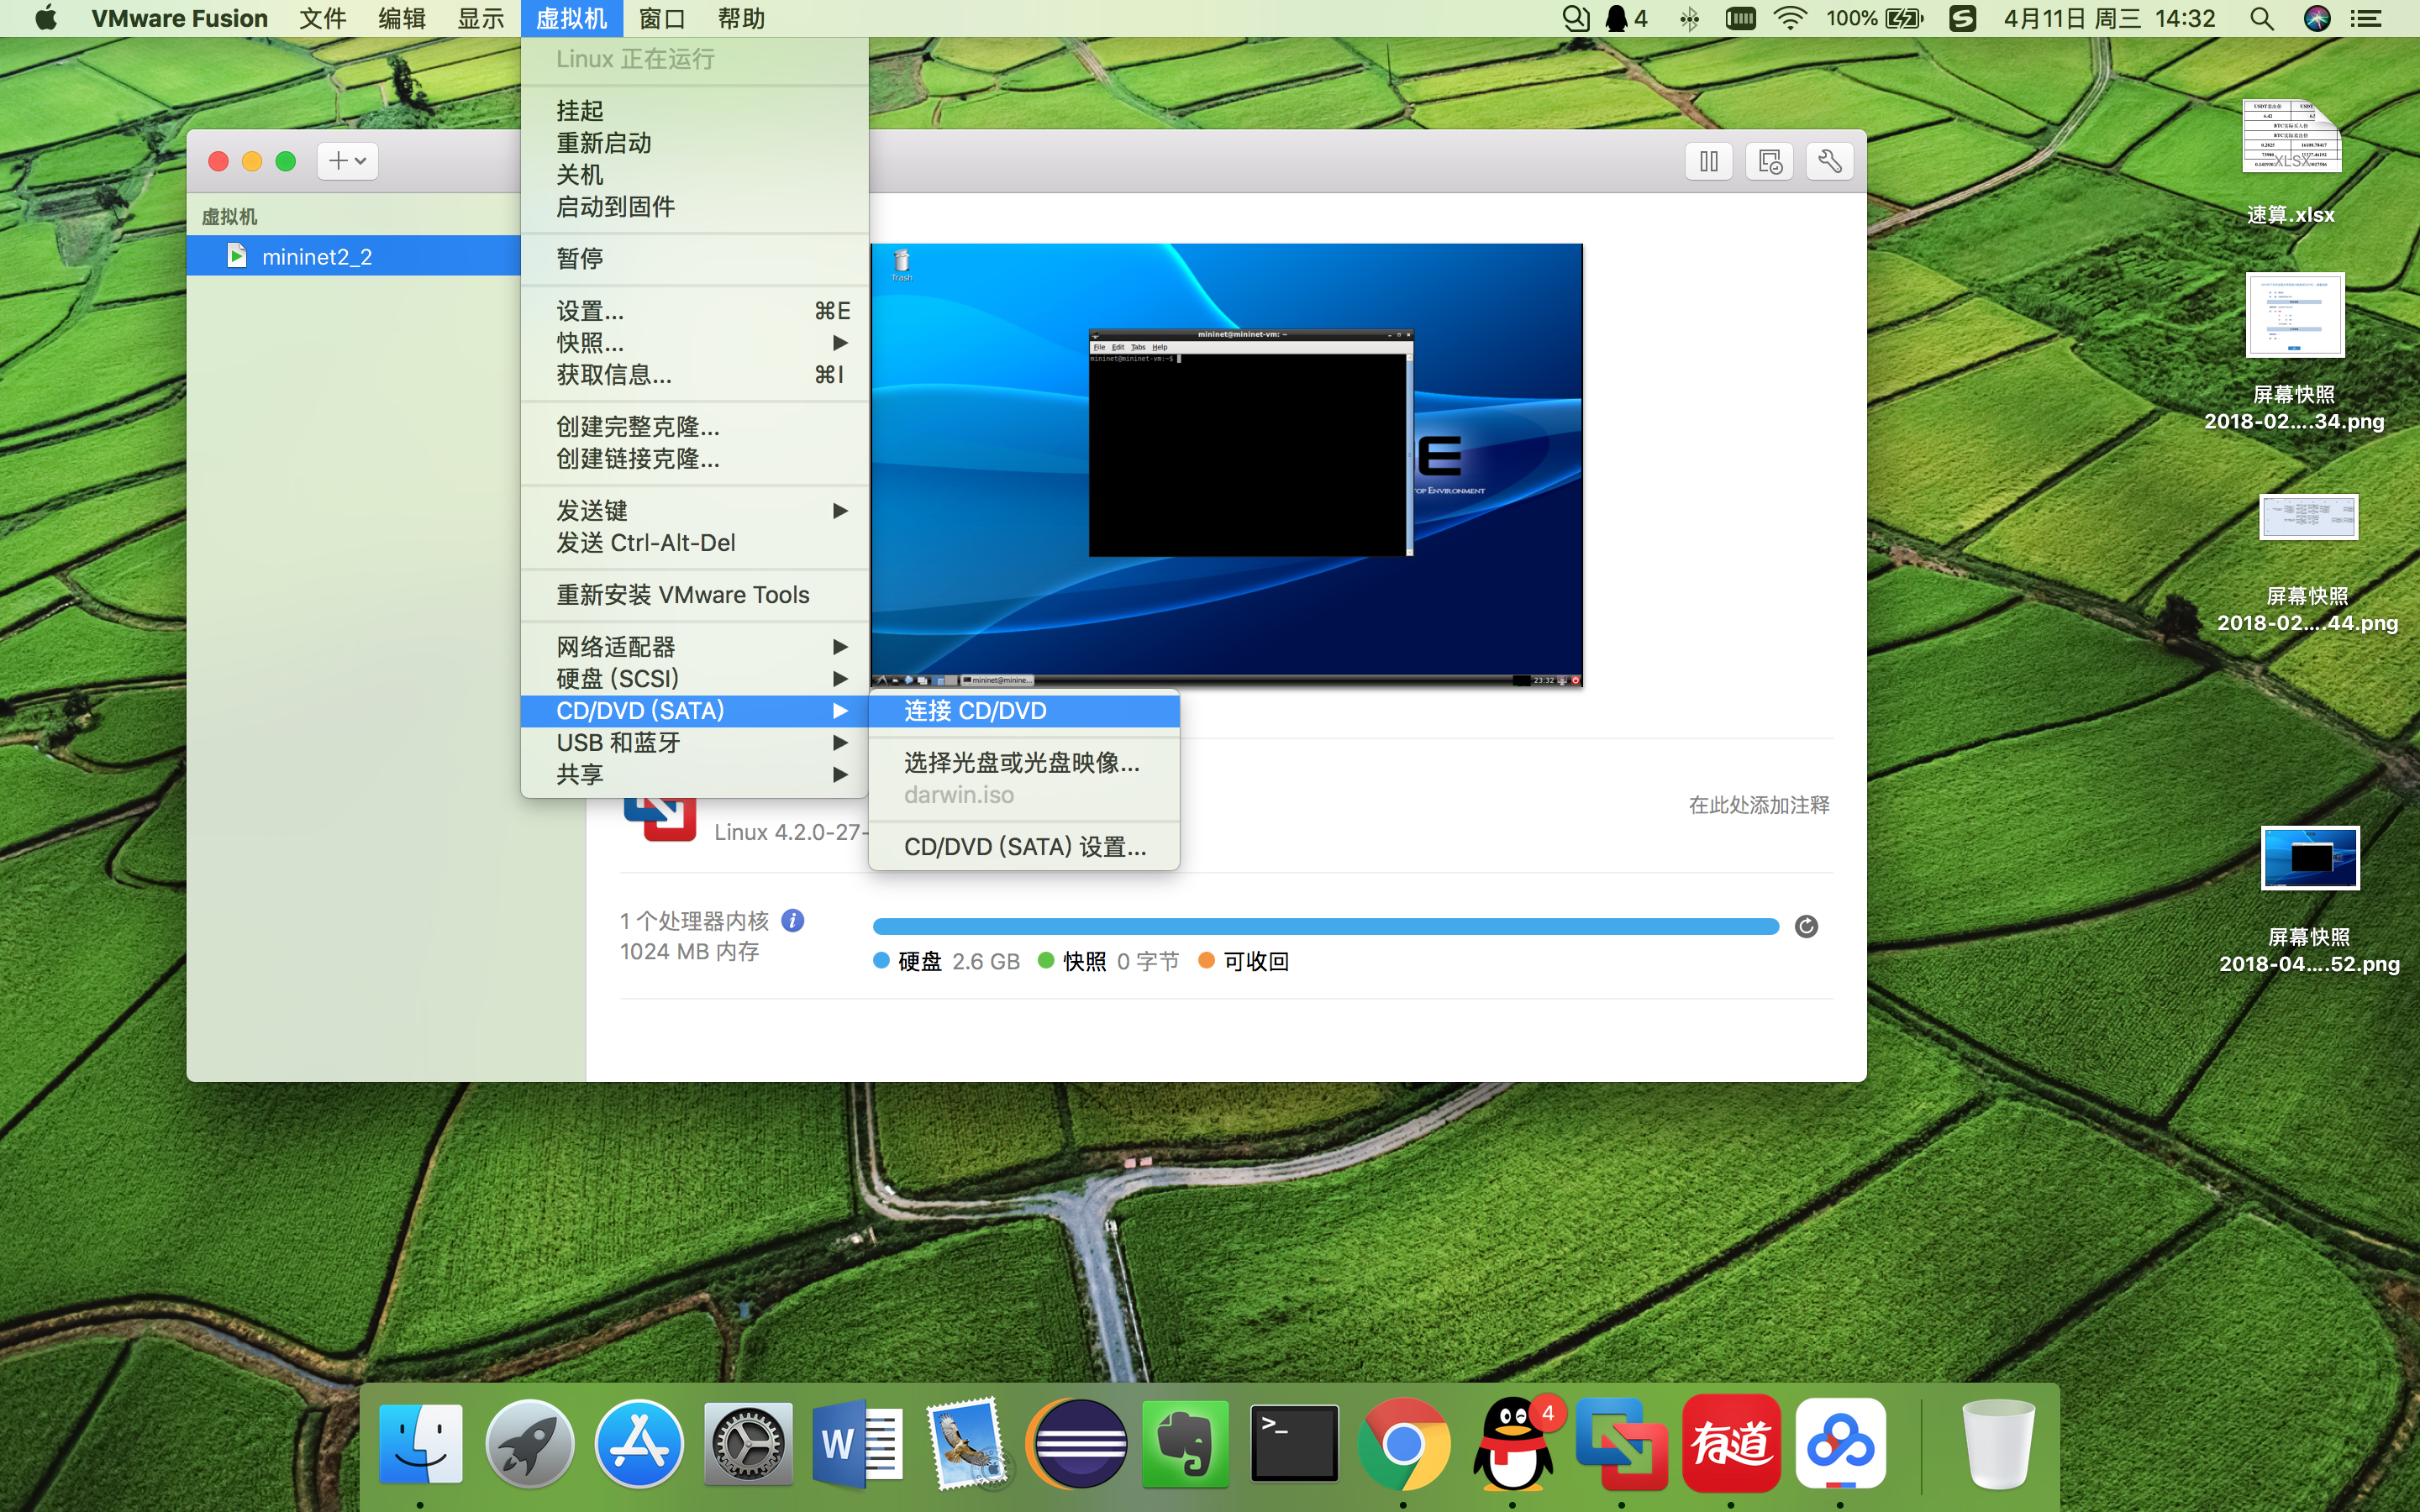The width and height of the screenshot is (2420, 1512).
Task: Open Baidu Netdisk in the Dock
Action: tap(1840, 1443)
